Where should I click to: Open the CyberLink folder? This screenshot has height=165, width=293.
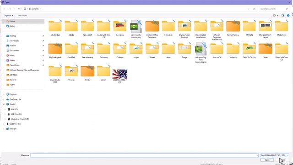click(x=168, y=28)
